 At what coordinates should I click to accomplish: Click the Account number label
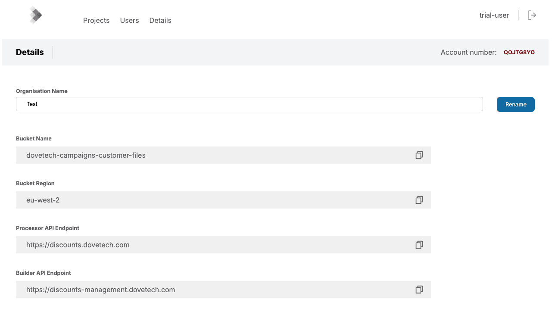tap(468, 53)
